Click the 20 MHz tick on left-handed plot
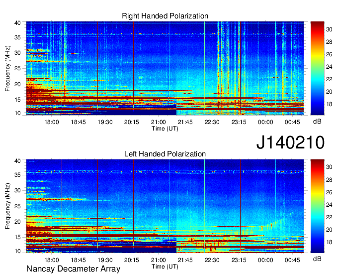Screen dimensions: 338x275 17,222
